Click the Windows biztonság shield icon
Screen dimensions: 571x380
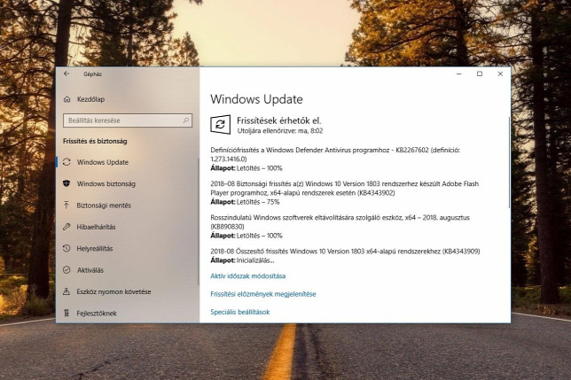tap(66, 183)
